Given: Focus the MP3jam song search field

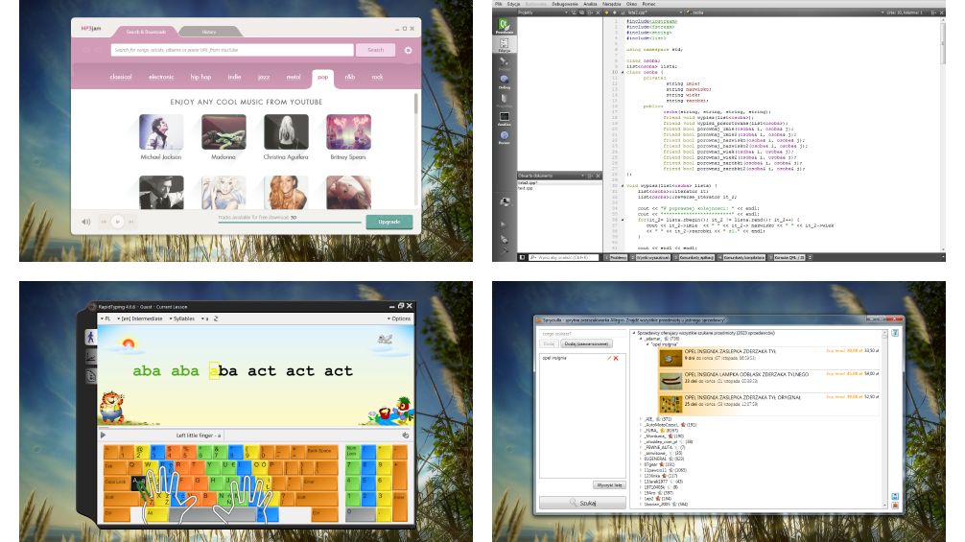Looking at the screenshot, I should coord(232,50).
